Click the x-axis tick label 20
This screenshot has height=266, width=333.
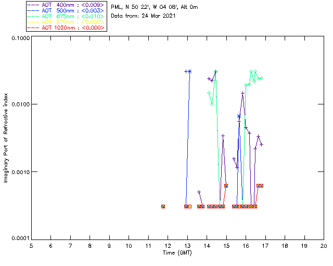point(324,246)
